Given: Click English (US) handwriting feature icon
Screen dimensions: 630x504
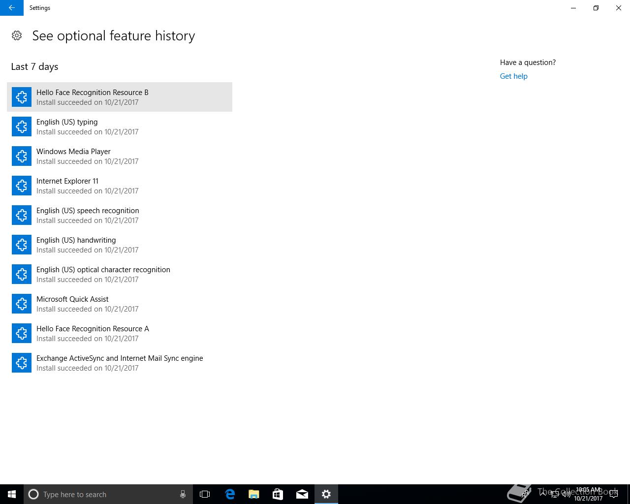Looking at the screenshot, I should [x=22, y=245].
